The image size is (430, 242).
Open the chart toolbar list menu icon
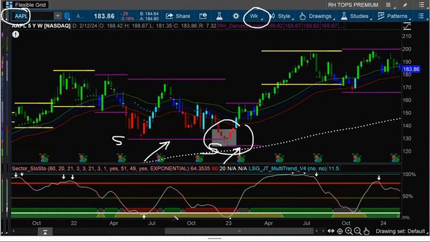[x=421, y=16]
